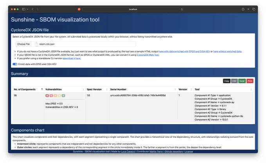Click the red extension icon left of address bar
The image size is (266, 164).
click(79, 9)
